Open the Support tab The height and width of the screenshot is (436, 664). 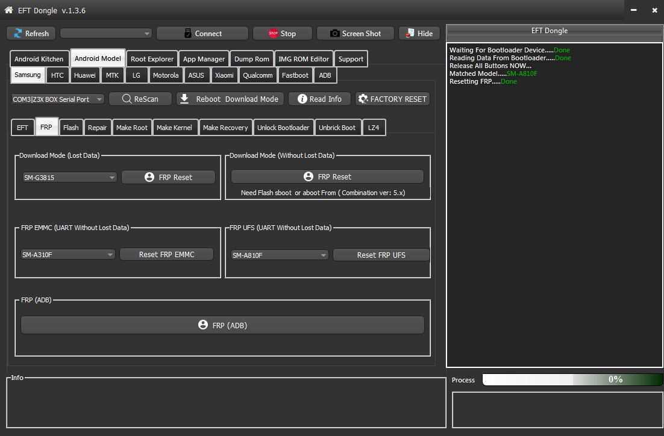351,59
